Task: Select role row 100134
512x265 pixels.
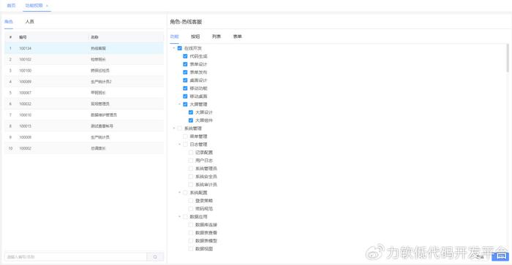Action: (84, 48)
